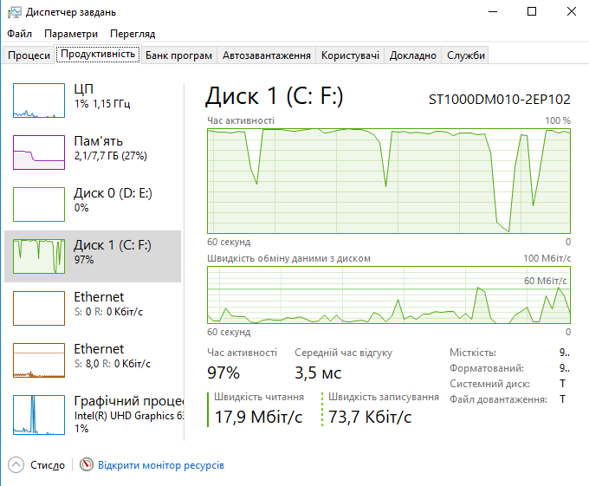Viewport: 589px width, 486px height.
Task: Open the Параметри menu
Action: [x=71, y=34]
